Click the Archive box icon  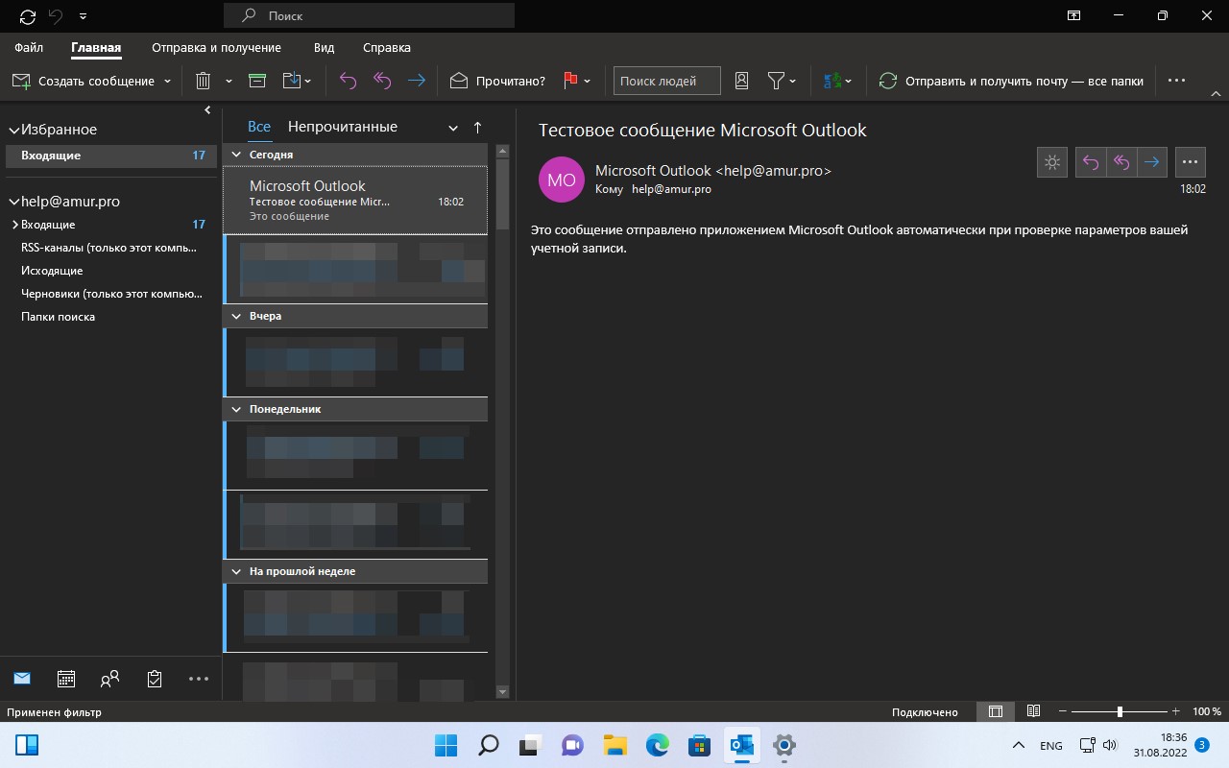(x=257, y=82)
